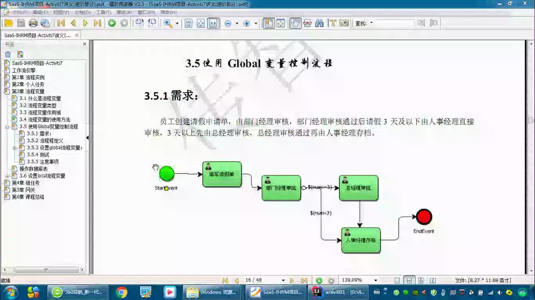The height and width of the screenshot is (300, 535).
Task: Open the View menu
Action: 61,12
